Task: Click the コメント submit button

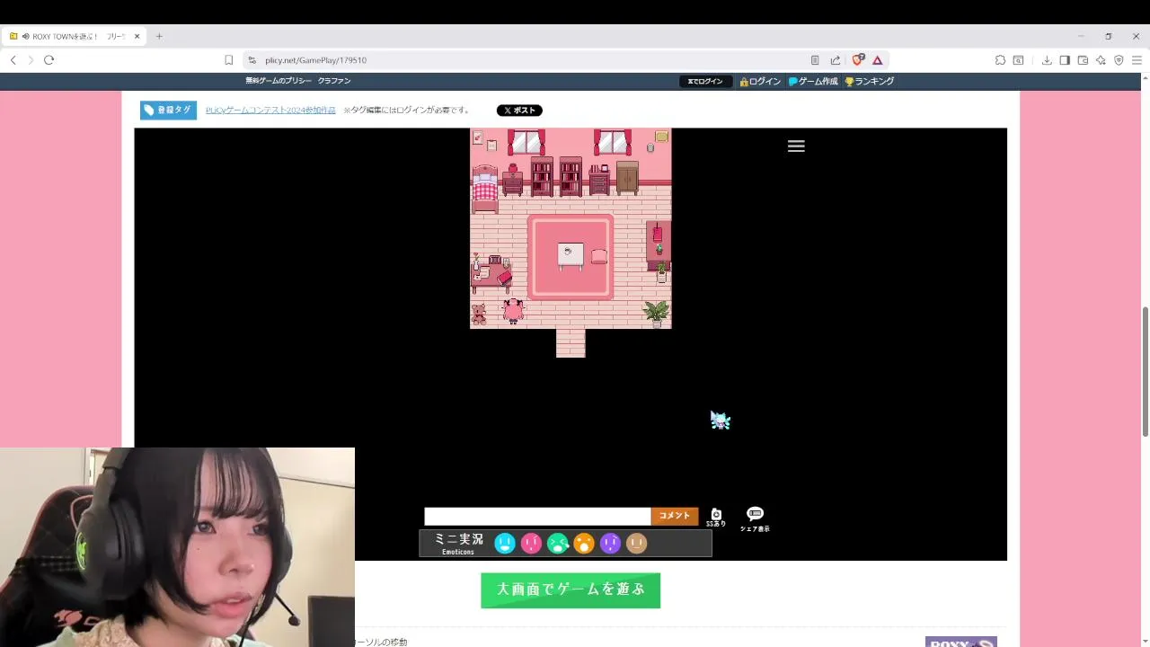Action: [675, 516]
